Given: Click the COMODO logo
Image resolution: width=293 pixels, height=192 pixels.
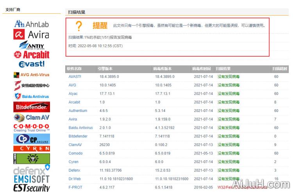Looking at the screenshot, I should [x=32, y=128].
